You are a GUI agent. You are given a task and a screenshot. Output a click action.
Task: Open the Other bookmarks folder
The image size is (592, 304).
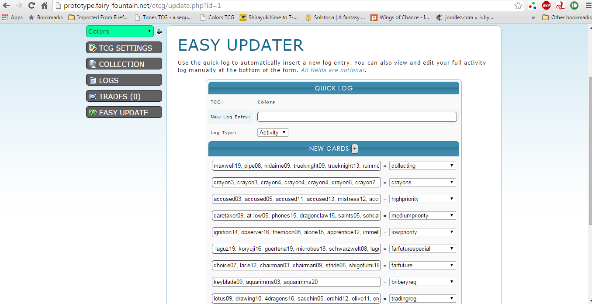pyautogui.click(x=567, y=17)
